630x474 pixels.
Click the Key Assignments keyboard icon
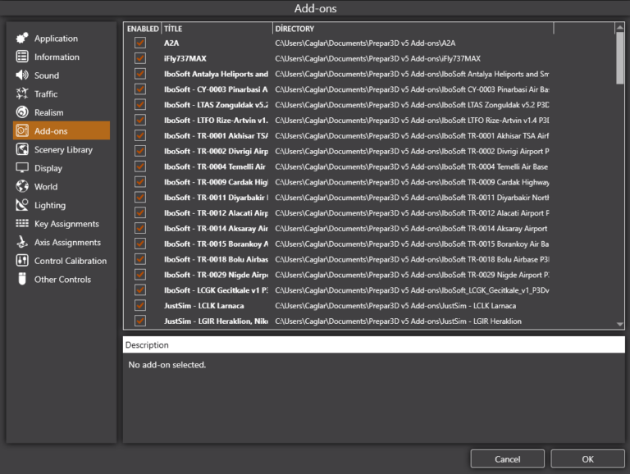[x=22, y=223]
